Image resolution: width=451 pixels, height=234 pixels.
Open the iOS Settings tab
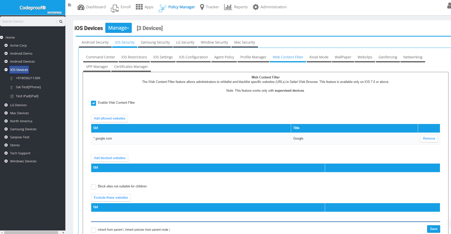163,57
